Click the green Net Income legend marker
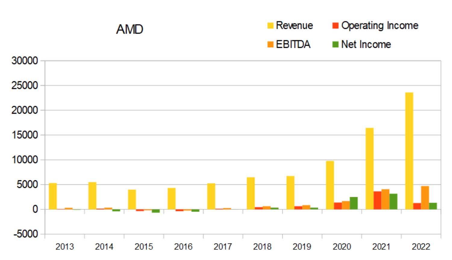Image resolution: width=452 pixels, height=260 pixels. pyautogui.click(x=335, y=44)
